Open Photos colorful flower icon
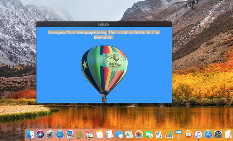Image resolution: width=233 pixels, height=141 pixels. (139, 134)
